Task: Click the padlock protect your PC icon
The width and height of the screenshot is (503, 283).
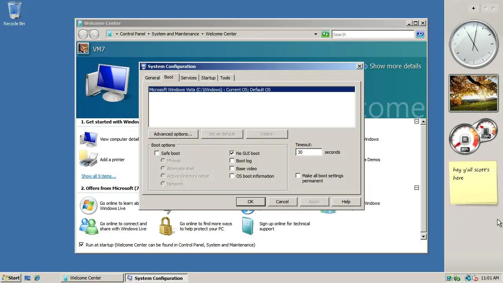Action: (167, 226)
